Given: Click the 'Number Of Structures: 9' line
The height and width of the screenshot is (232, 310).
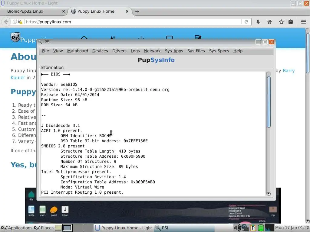Looking at the screenshot, I should pos(88,161).
